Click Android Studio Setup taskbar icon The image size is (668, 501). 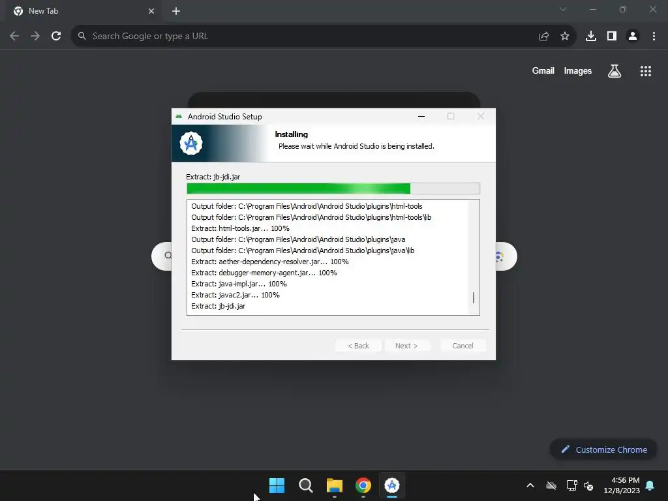[x=392, y=485]
